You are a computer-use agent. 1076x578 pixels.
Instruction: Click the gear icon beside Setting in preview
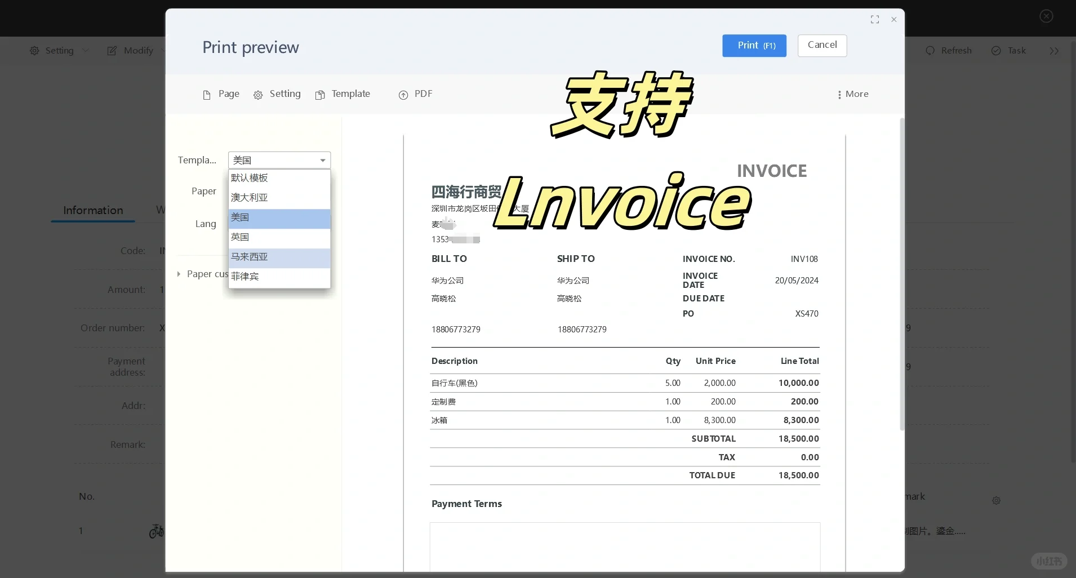[x=258, y=95]
